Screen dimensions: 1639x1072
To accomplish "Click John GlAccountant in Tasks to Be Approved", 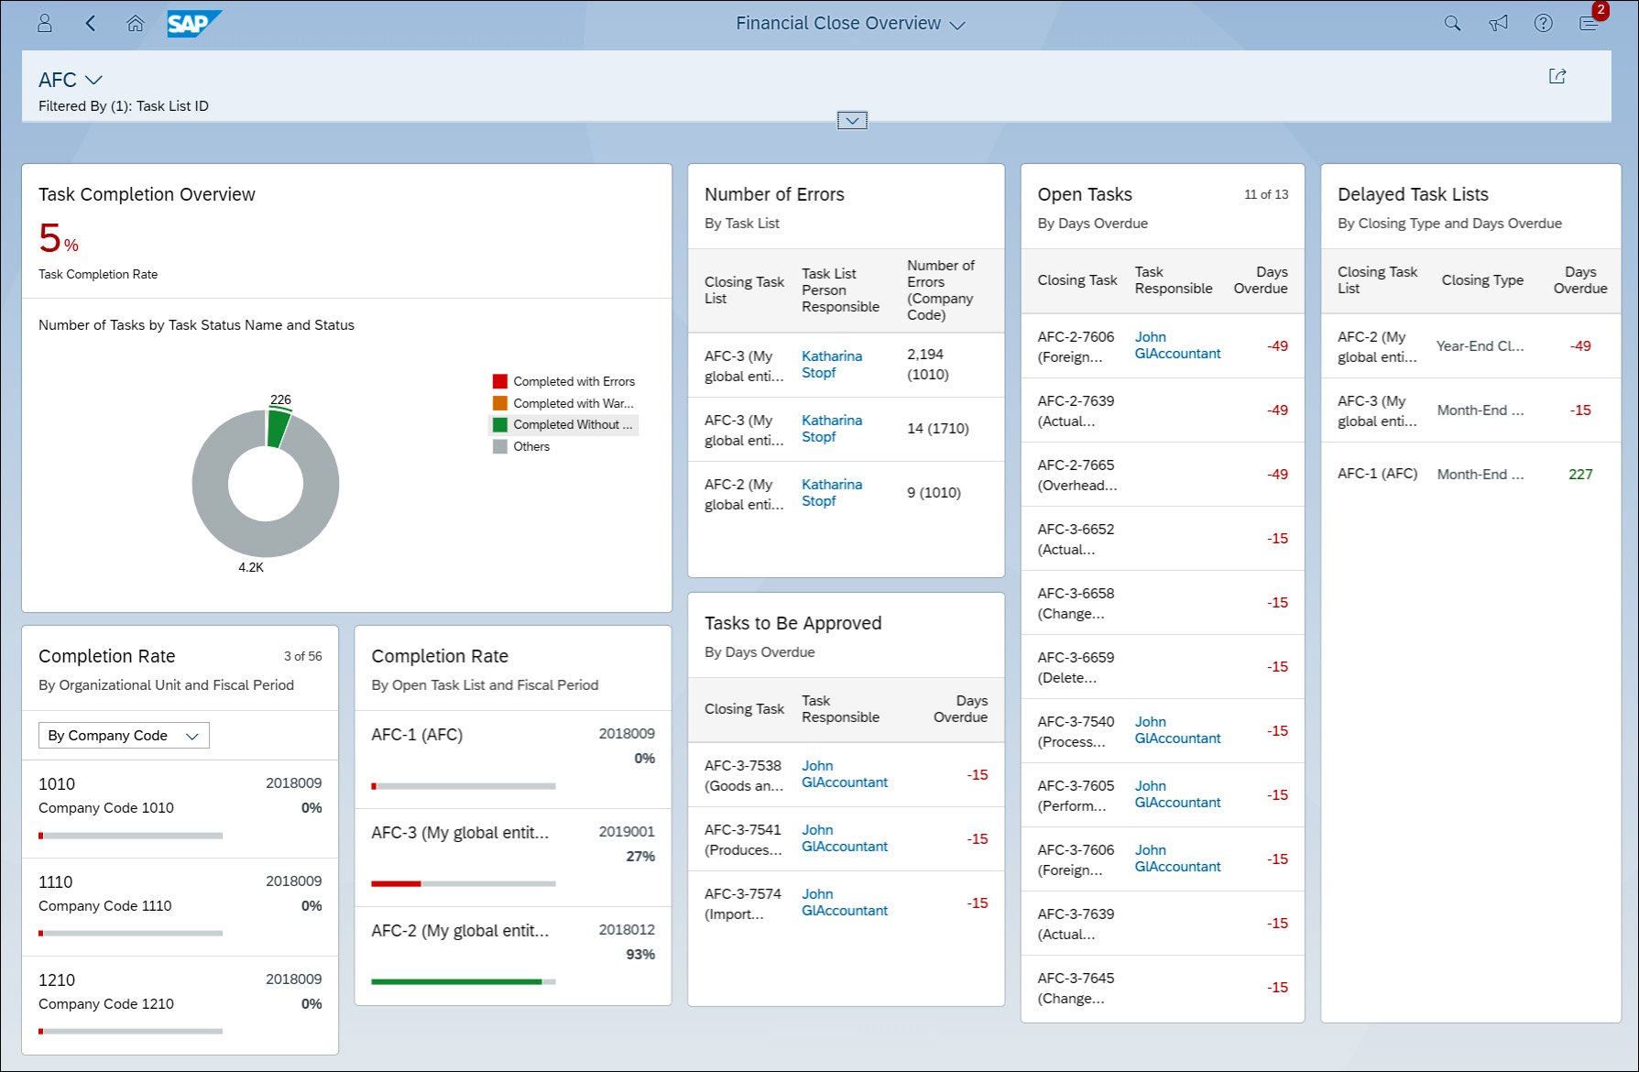I will [843, 774].
